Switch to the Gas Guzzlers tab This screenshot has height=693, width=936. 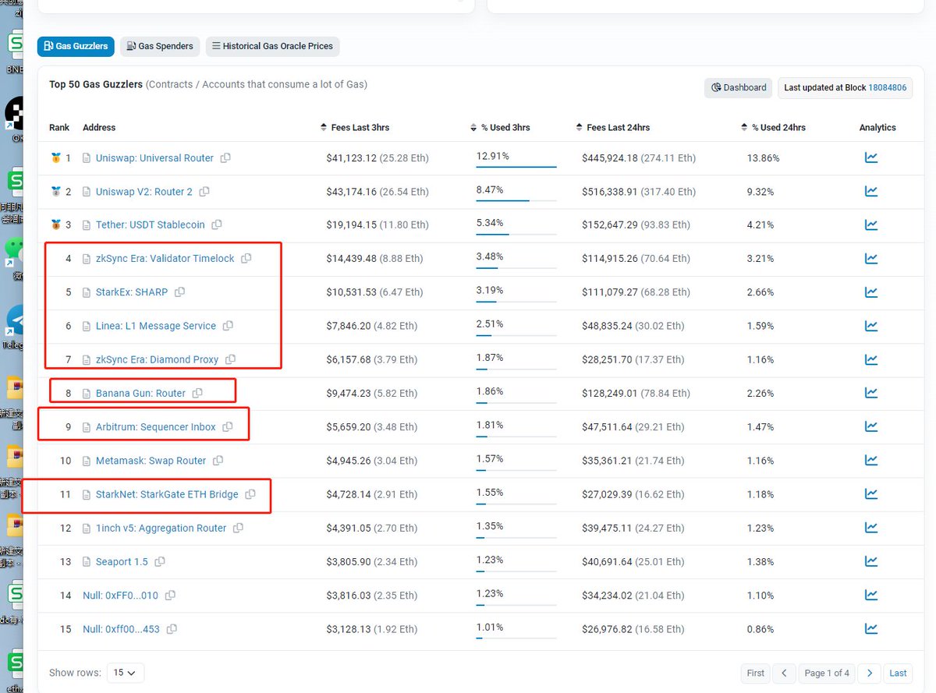click(x=76, y=46)
